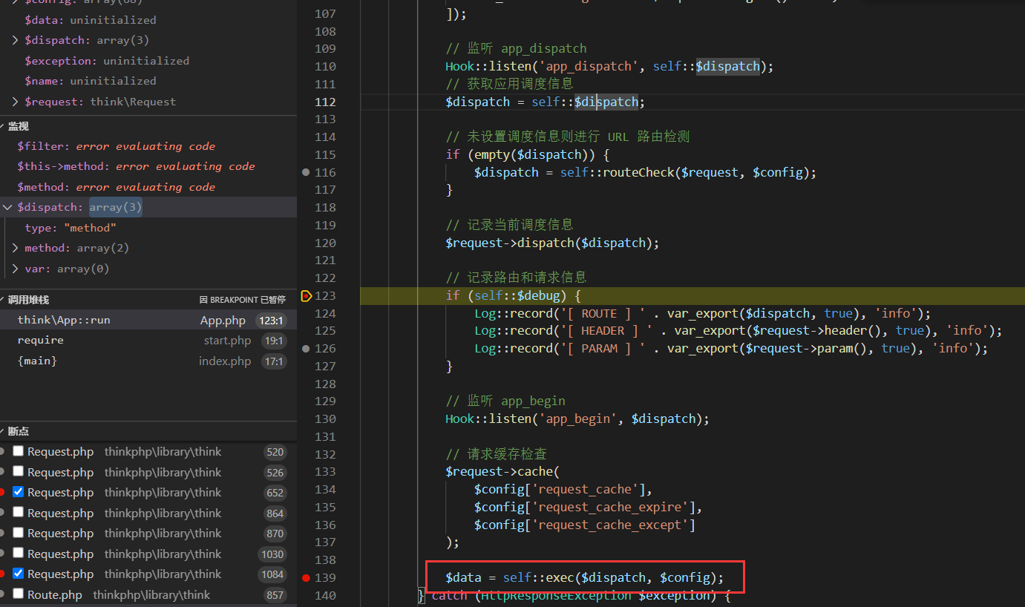Select the require stack frame in start.php
Screen dimensions: 1025x607
(x=148, y=340)
